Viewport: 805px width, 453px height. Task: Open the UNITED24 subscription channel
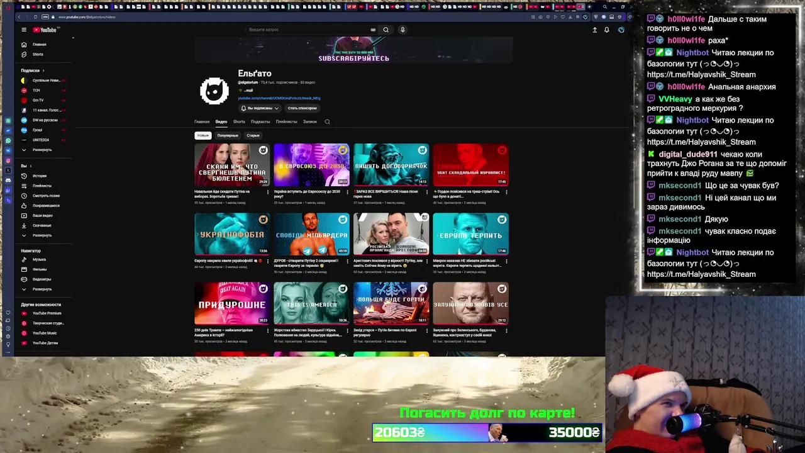point(40,140)
